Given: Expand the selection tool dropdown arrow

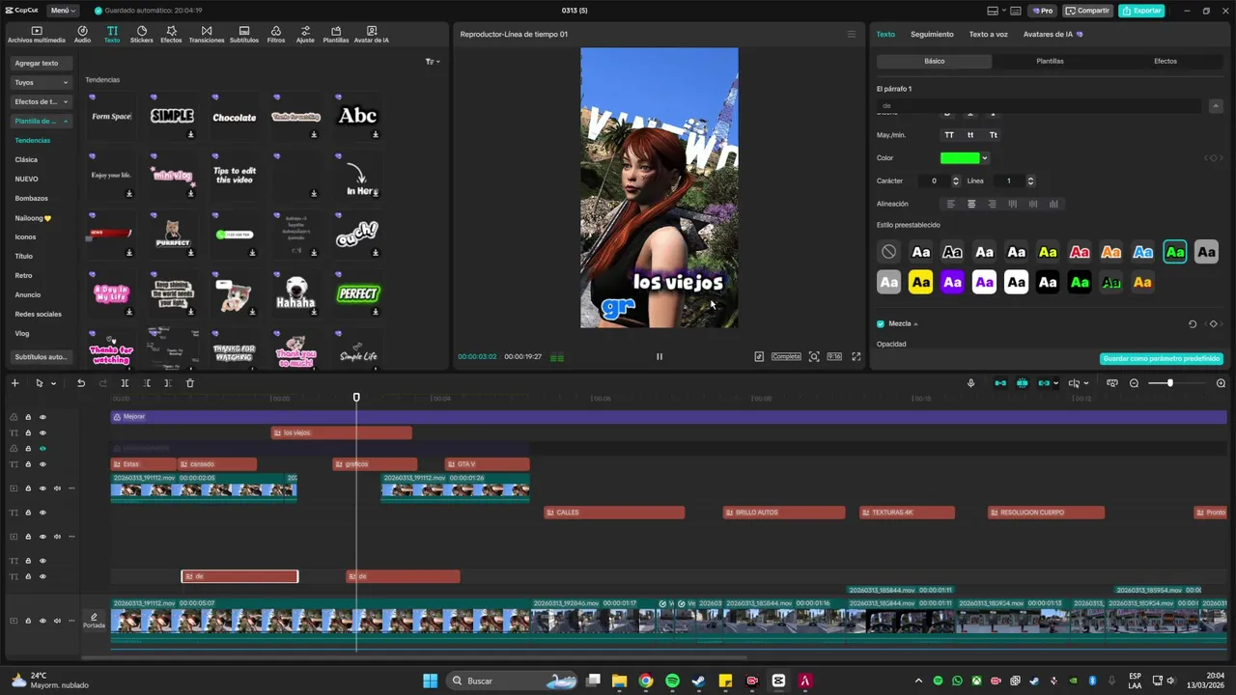Looking at the screenshot, I should 53,383.
